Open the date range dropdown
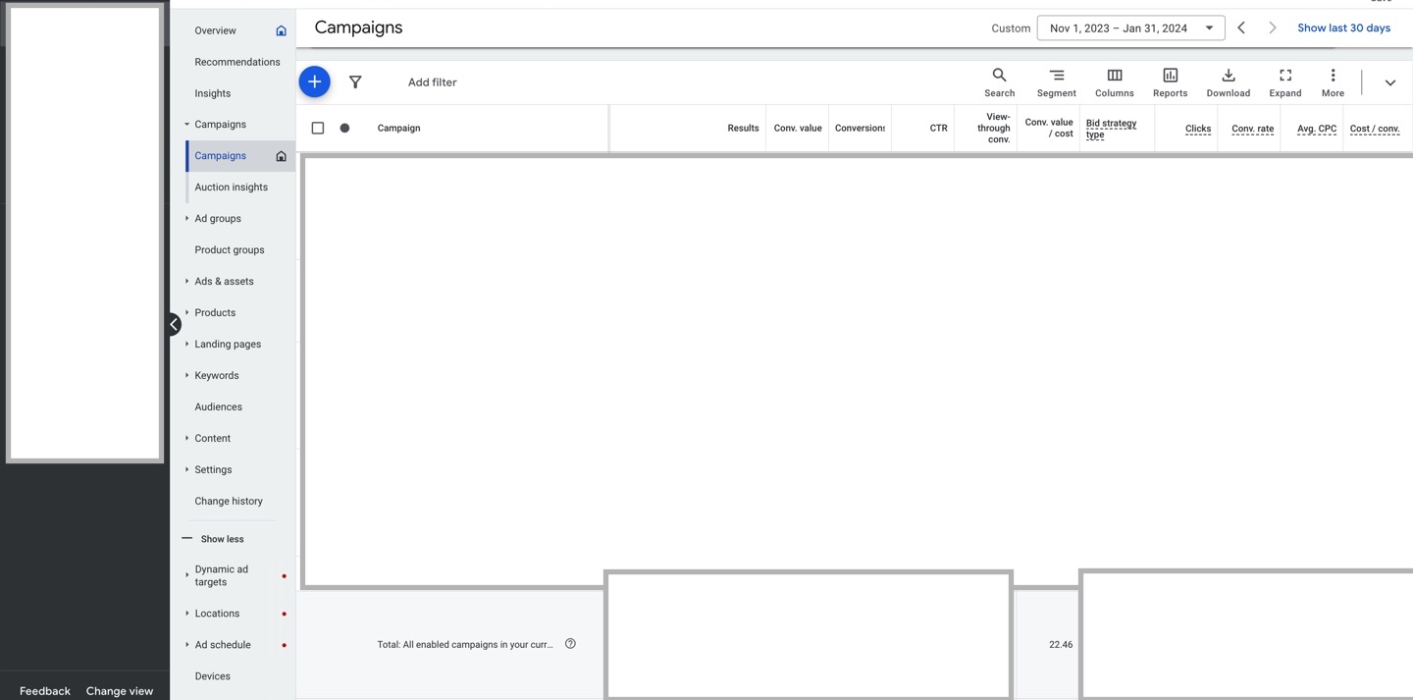Screen dimensions: 1413x700 tap(1130, 28)
